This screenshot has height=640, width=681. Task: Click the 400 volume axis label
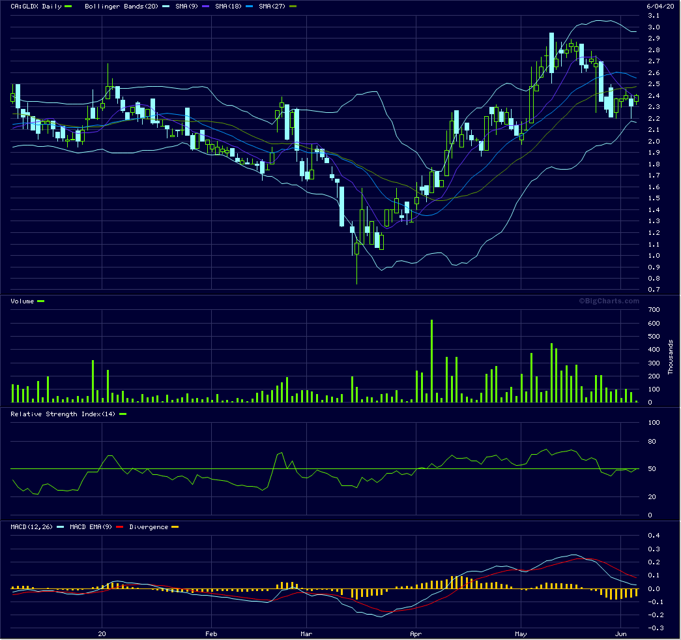(654, 350)
